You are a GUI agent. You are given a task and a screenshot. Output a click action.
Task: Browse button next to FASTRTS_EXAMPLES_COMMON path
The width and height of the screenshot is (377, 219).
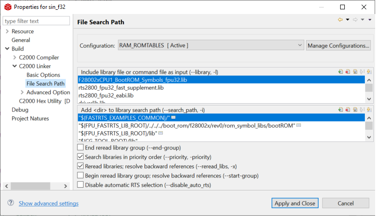tap(173, 117)
